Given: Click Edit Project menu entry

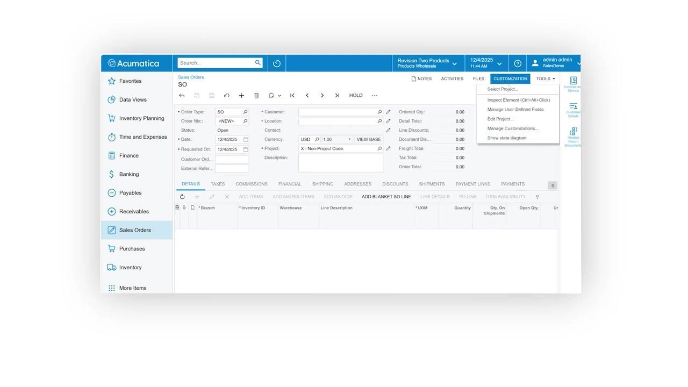Looking at the screenshot, I should click(x=500, y=119).
